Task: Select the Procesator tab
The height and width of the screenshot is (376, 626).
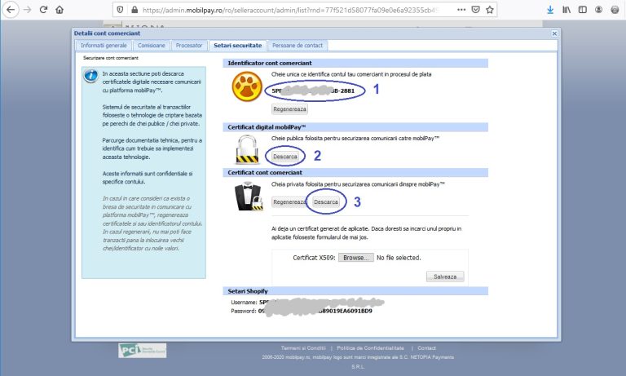Action: click(x=189, y=46)
